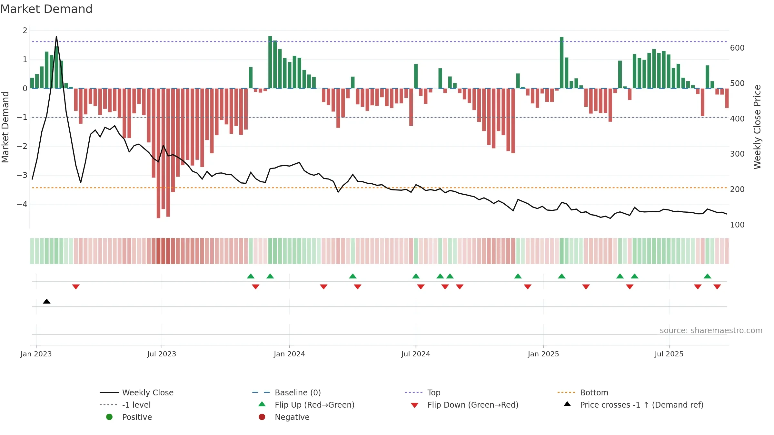
Task: Select the latest red Flip Down marker
Action: [x=717, y=287]
